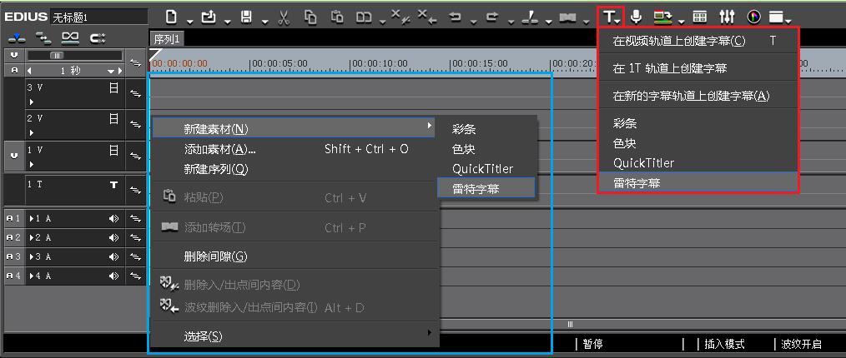Image resolution: width=846 pixels, height=358 pixels.
Task: Open the timeline scale dropdown arrow
Action: (119, 71)
